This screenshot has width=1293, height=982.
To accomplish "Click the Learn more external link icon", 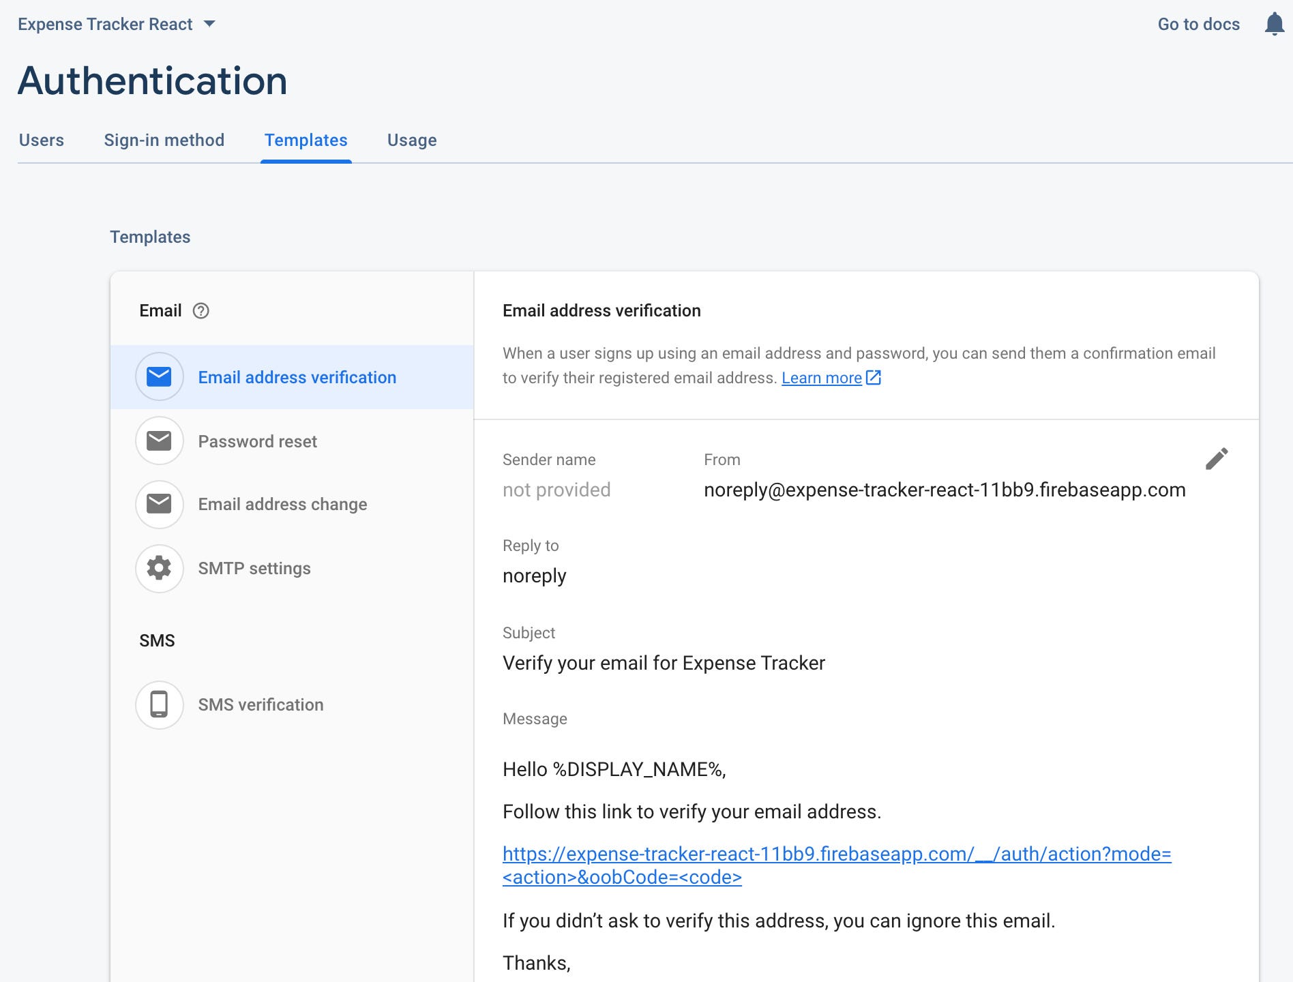I will 874,378.
